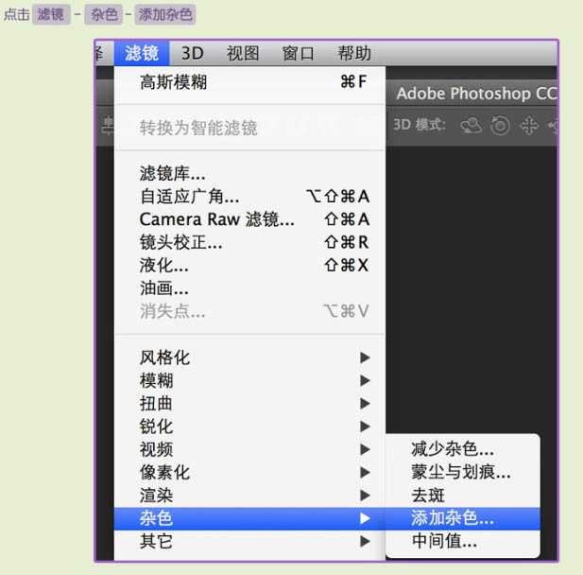Click the 3D roll mode icon
The width and height of the screenshot is (583, 575).
pos(500,126)
